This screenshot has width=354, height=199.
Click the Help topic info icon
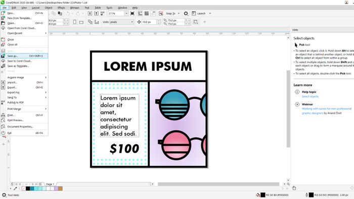297,92
